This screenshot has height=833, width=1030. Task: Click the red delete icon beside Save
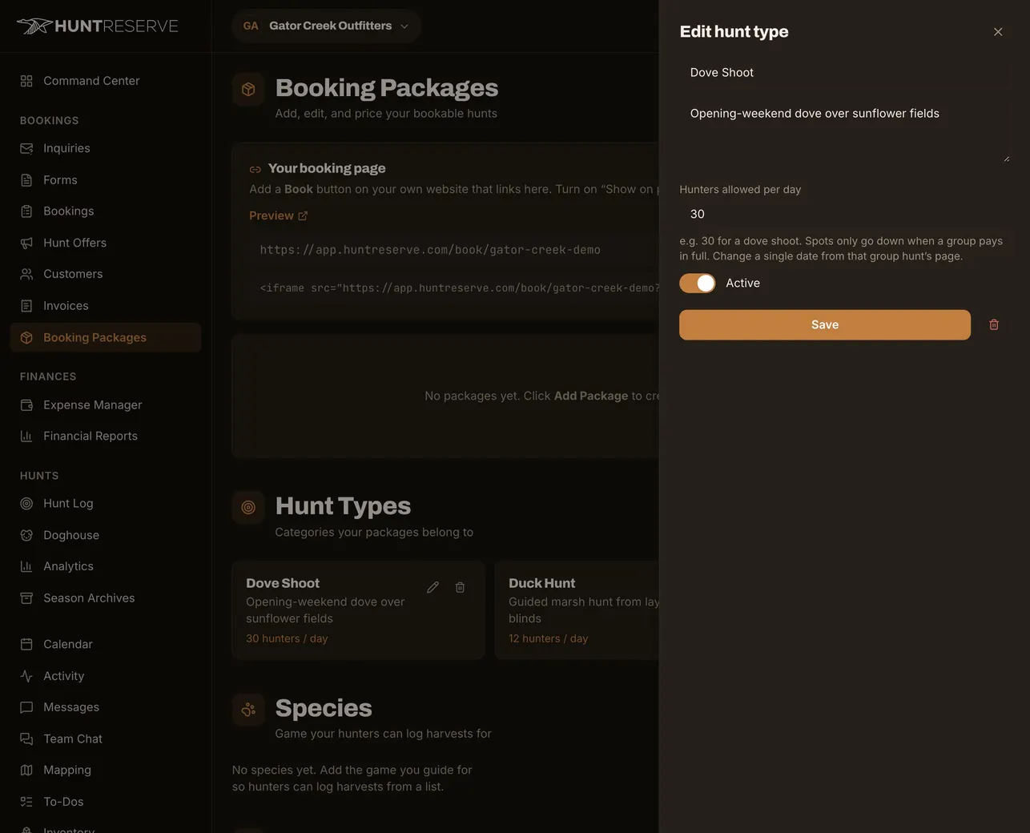[x=994, y=324]
